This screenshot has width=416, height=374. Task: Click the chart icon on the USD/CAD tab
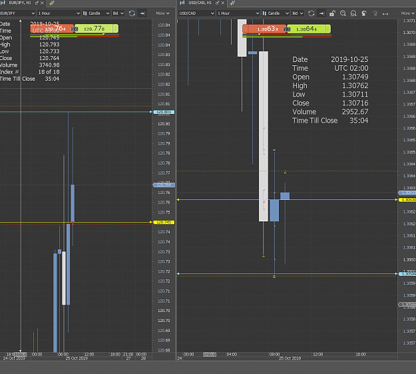[x=182, y=3]
